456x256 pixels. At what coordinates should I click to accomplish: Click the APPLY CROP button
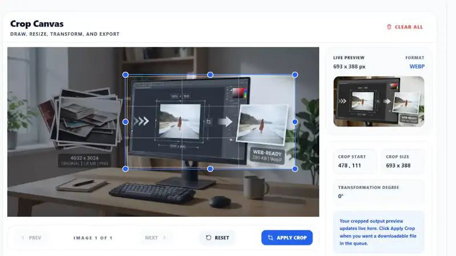287,238
